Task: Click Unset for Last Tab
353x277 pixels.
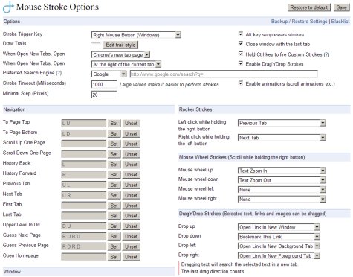Action: click(132, 216)
